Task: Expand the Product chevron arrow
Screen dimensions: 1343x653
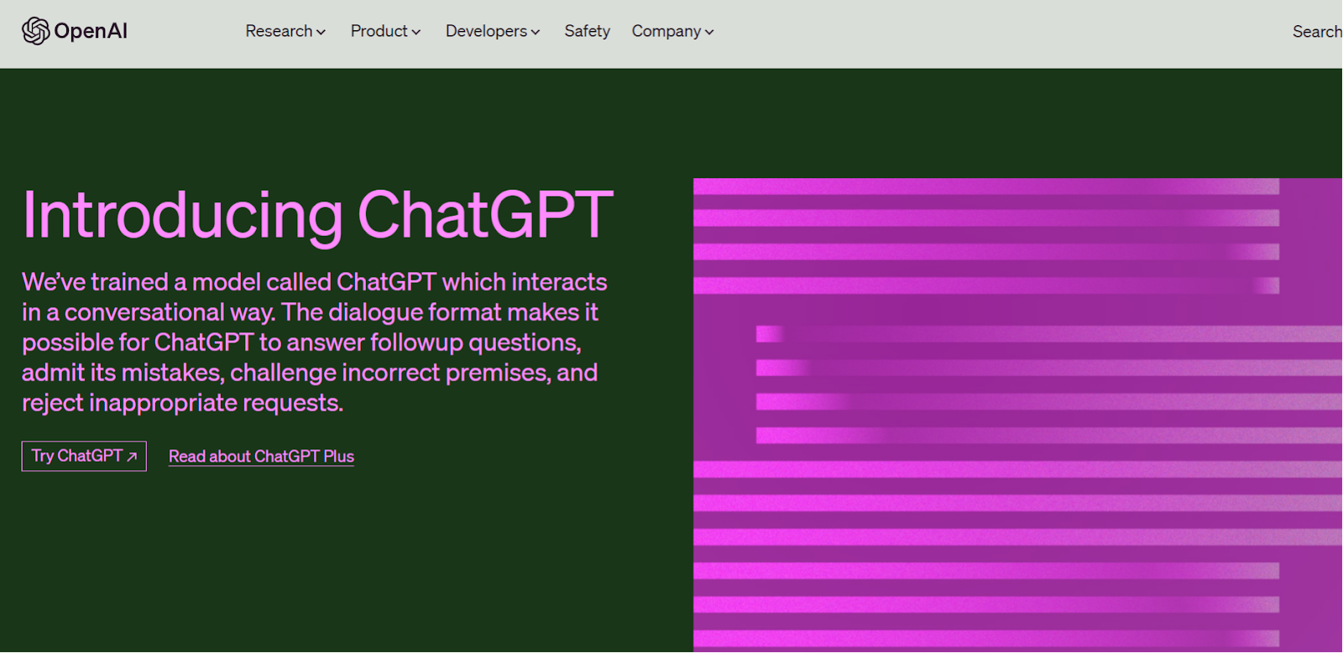Action: 416,33
